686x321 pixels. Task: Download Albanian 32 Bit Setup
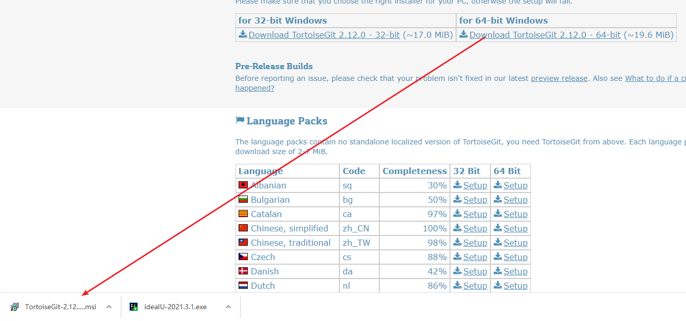pos(475,185)
